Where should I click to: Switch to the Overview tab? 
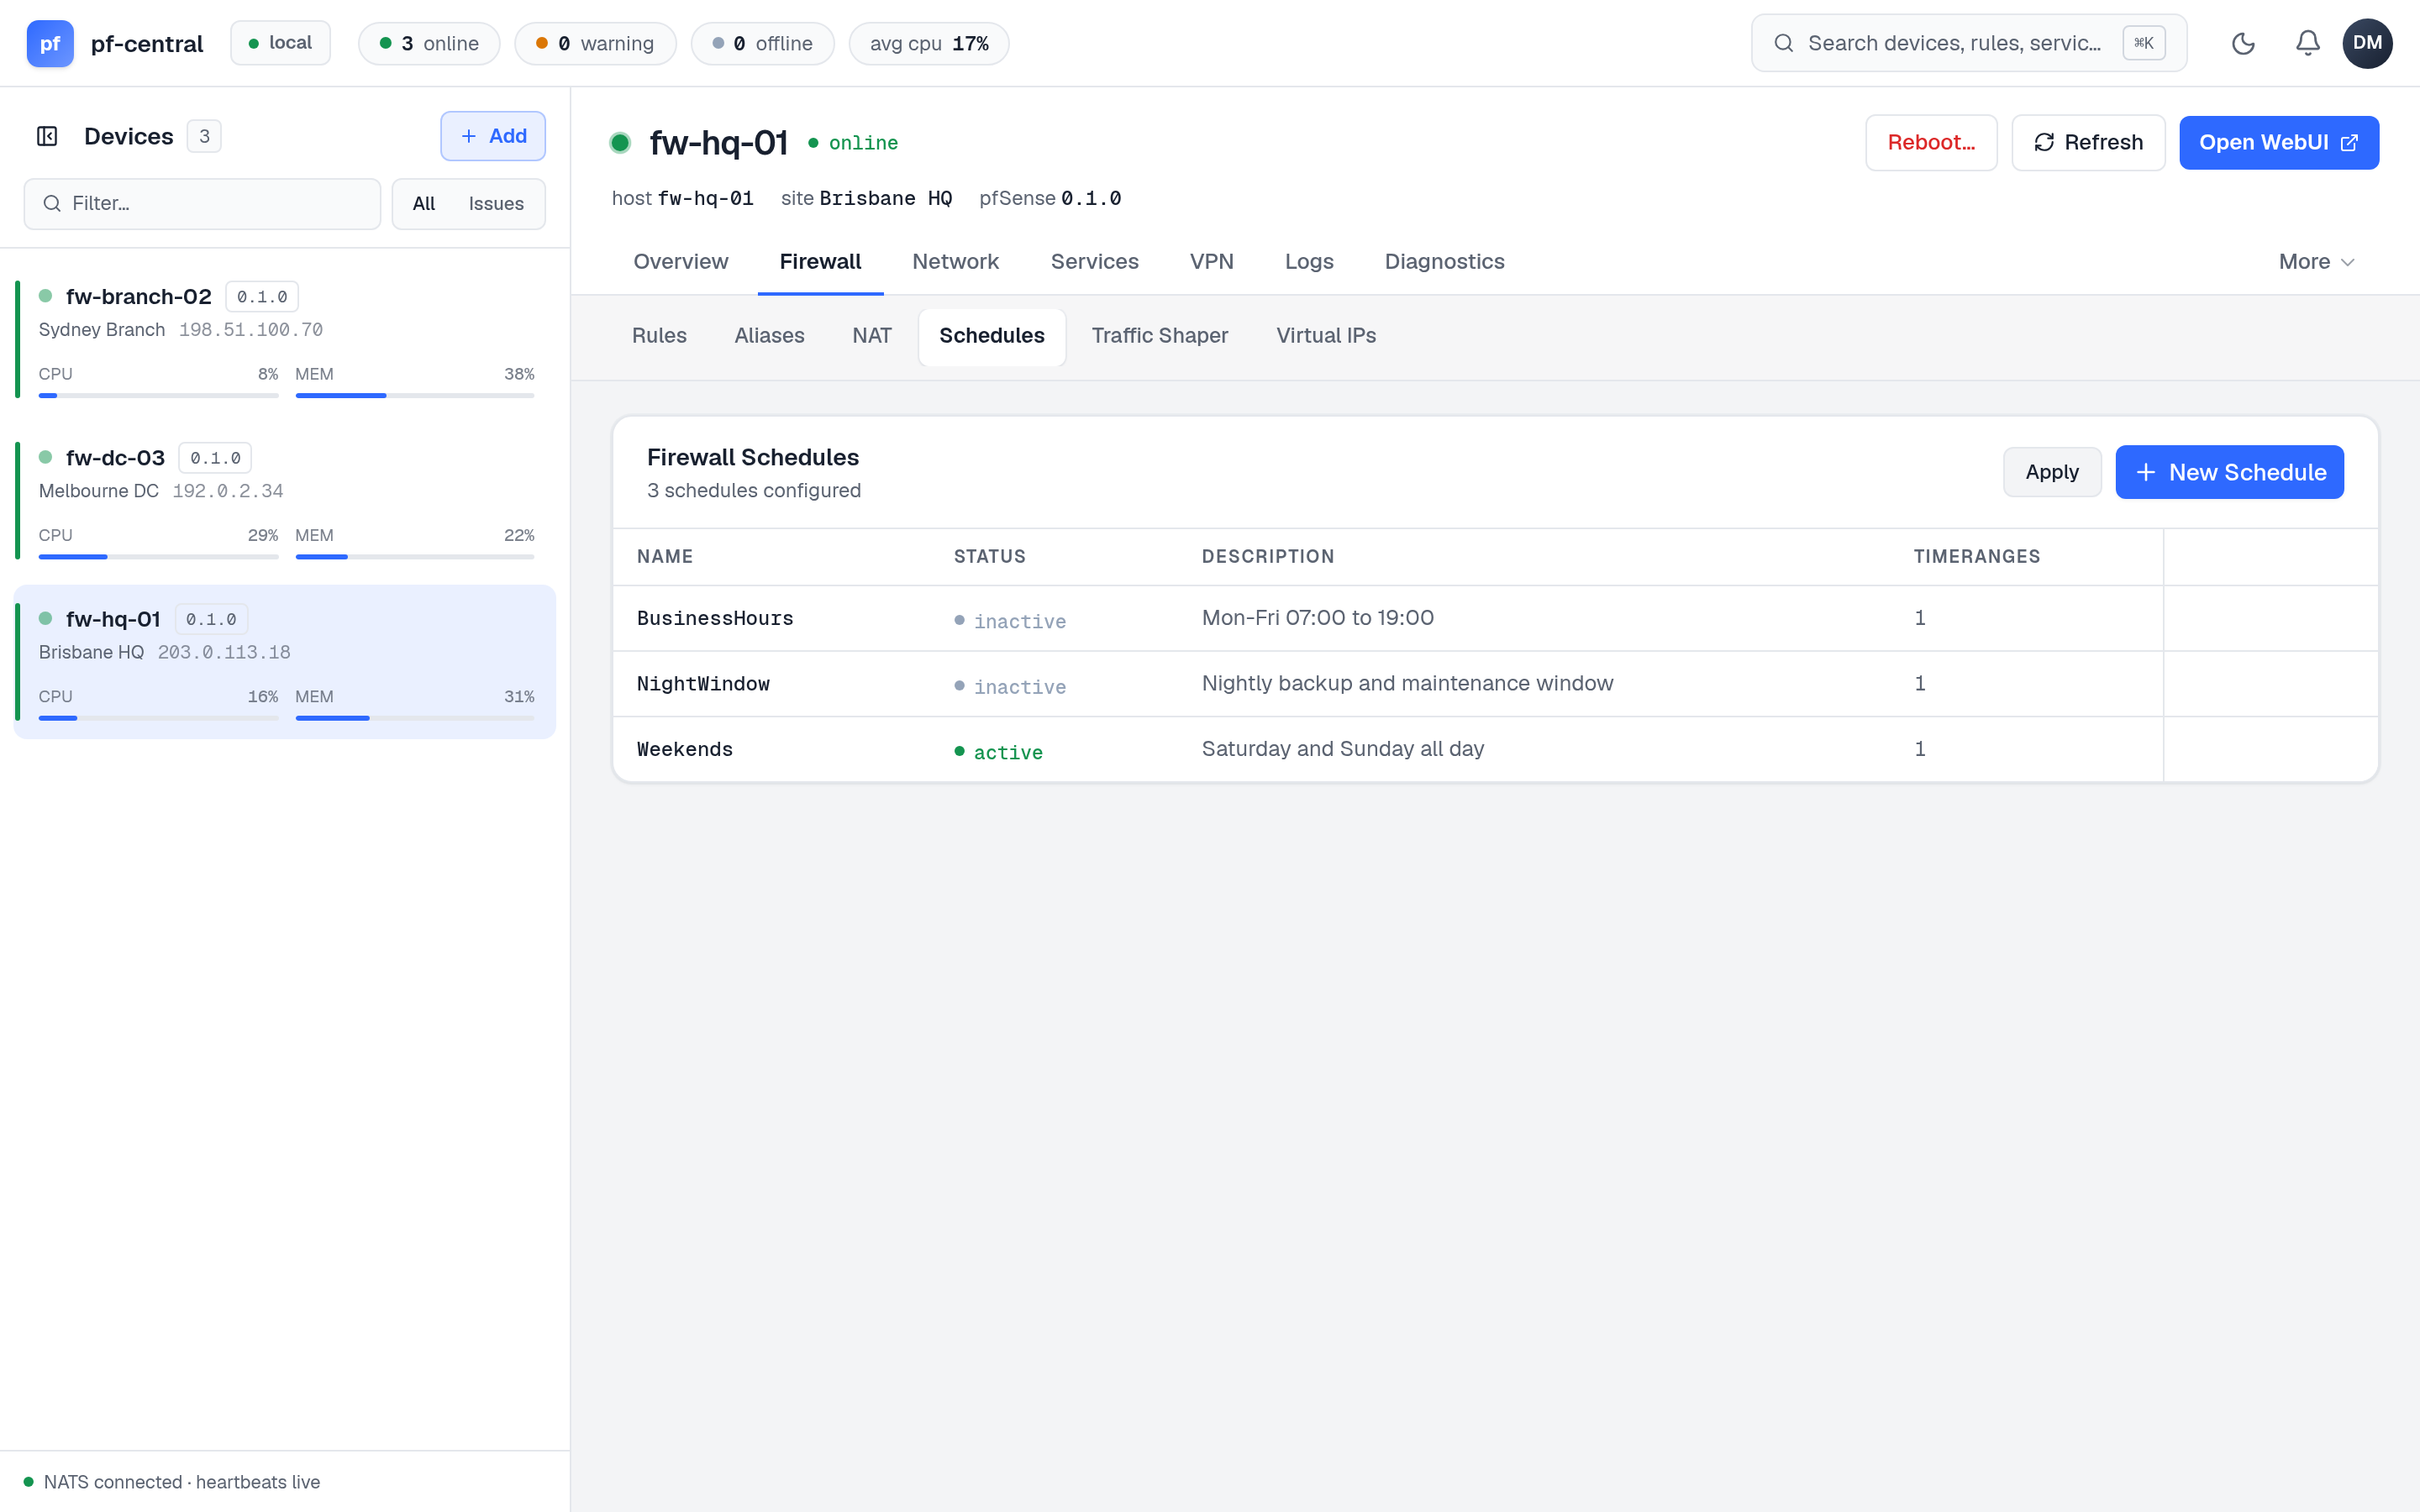[x=680, y=262]
